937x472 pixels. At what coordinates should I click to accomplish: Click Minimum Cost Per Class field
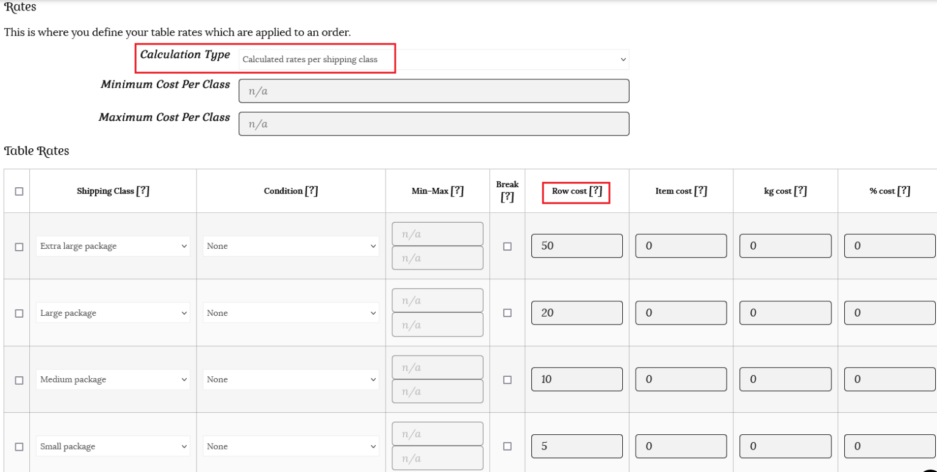(x=433, y=91)
